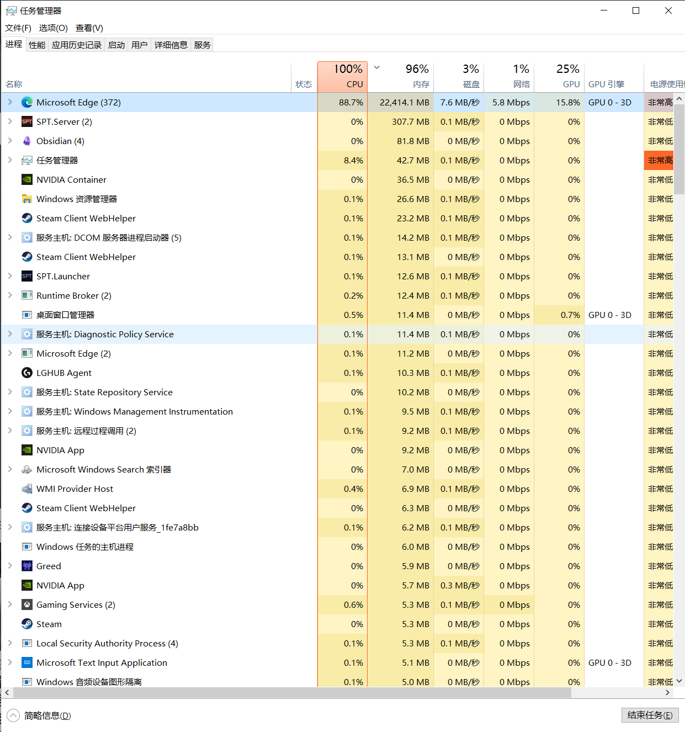Click the Windows 资源管理器 folder icon
685x732 pixels.
27,199
